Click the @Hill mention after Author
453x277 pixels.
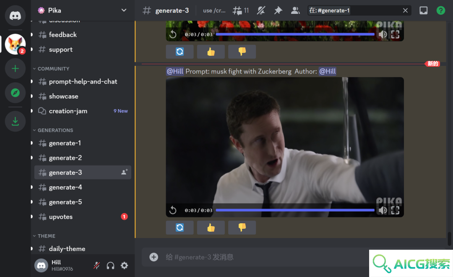pos(327,71)
